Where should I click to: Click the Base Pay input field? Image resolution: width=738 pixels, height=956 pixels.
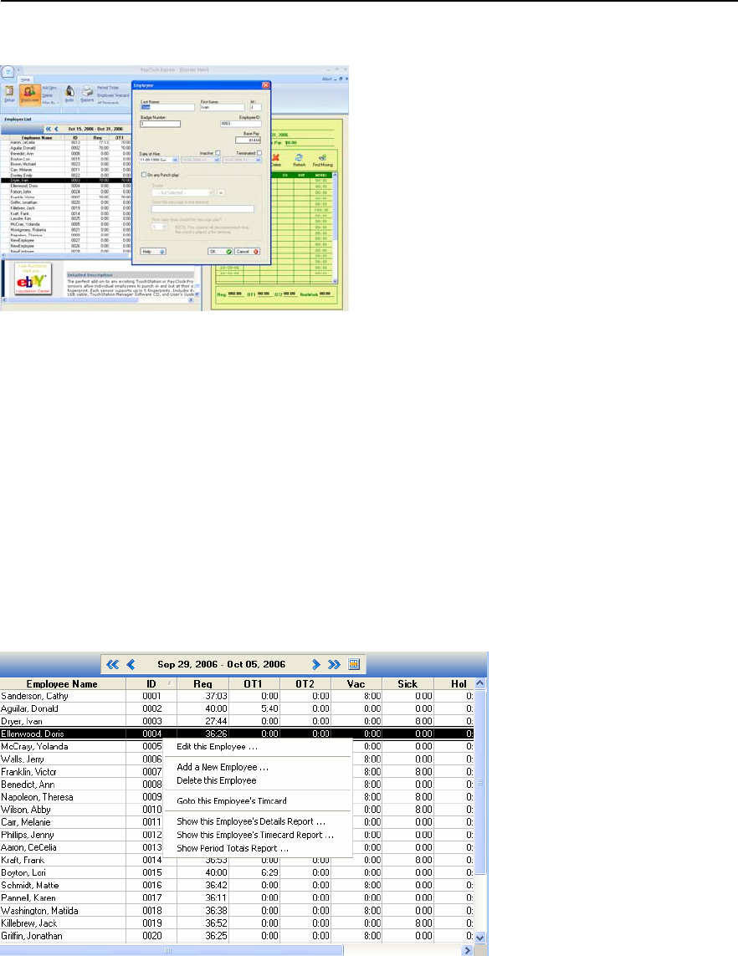pyautogui.click(x=249, y=141)
